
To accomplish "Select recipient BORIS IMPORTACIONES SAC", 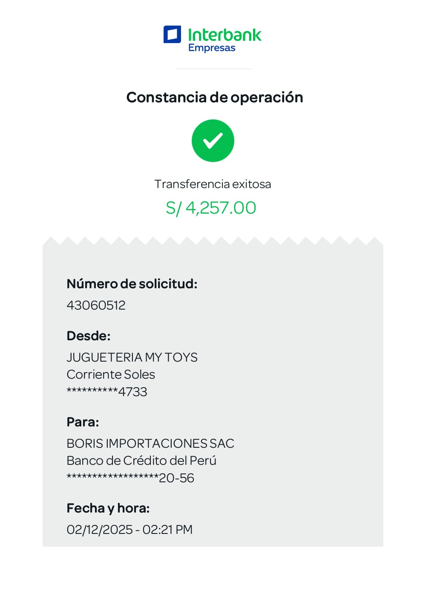I will (x=150, y=443).
